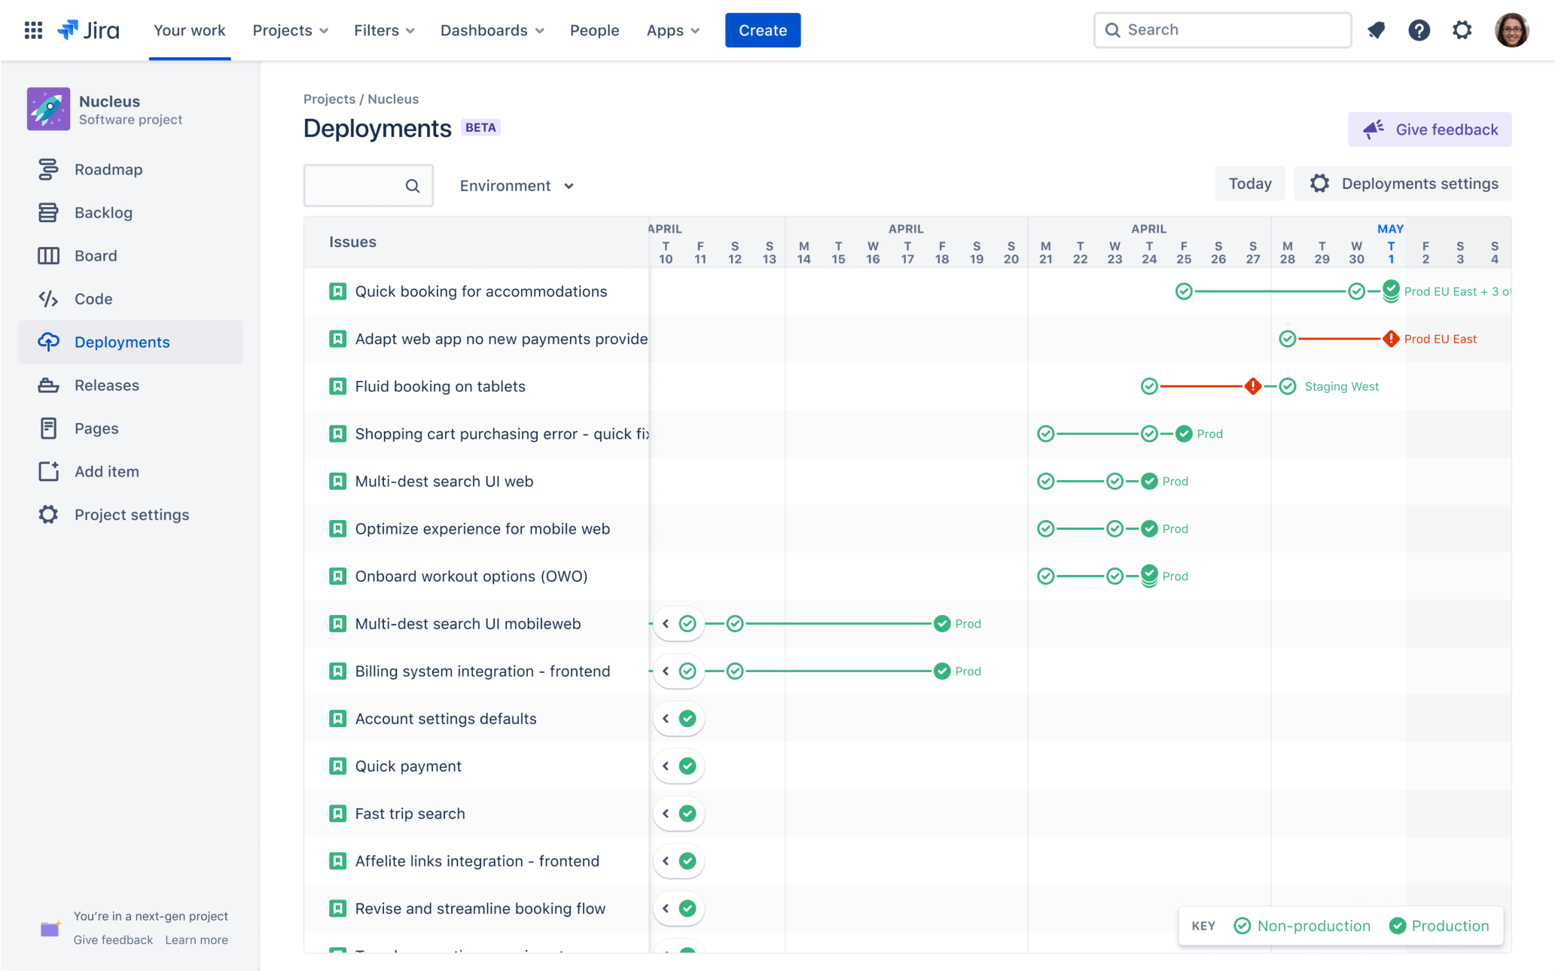Click the Backlog icon in sidebar
The image size is (1555, 971).
click(47, 212)
